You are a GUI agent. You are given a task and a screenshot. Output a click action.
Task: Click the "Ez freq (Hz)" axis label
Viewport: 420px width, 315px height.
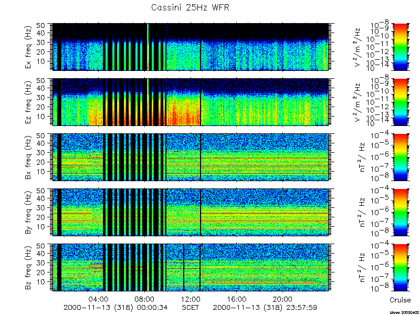[x=28, y=102]
